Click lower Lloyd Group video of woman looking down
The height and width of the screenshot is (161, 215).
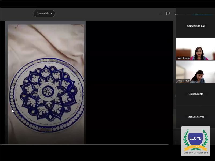point(195,72)
